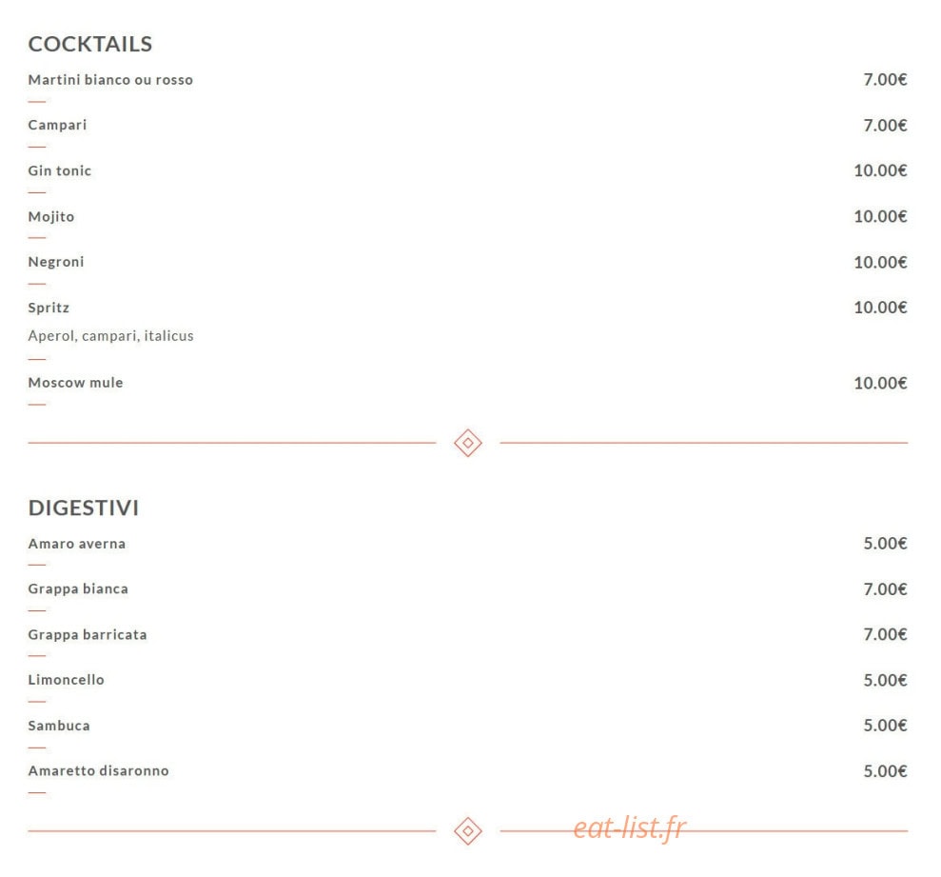The image size is (941, 877).
Task: Click the eat-list.fr watermark link
Action: coord(629,827)
